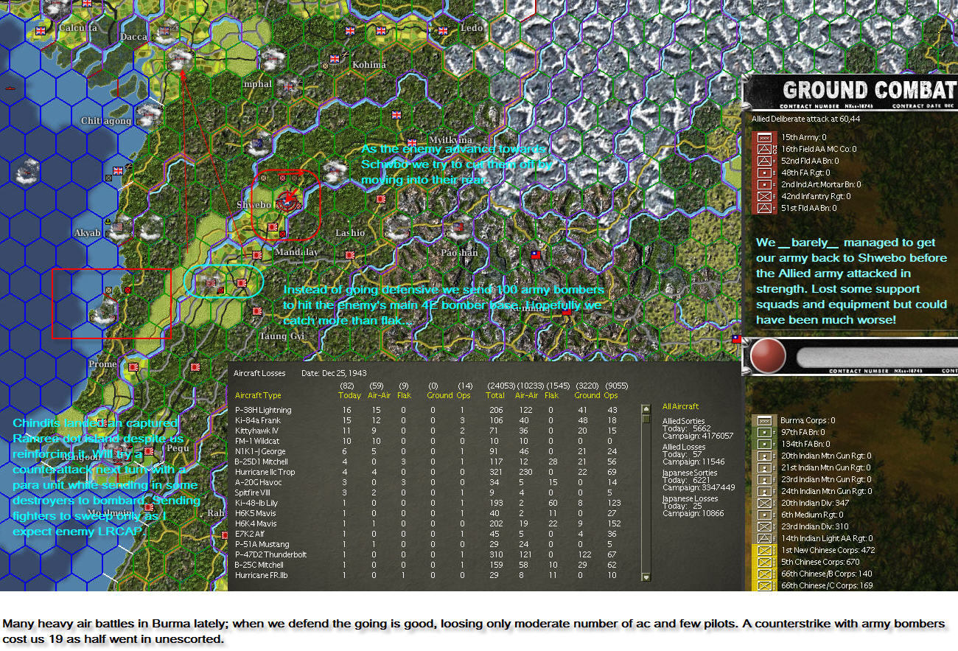
Task: Select the 66th Chinese/C Corps icon
Action: 765,585
